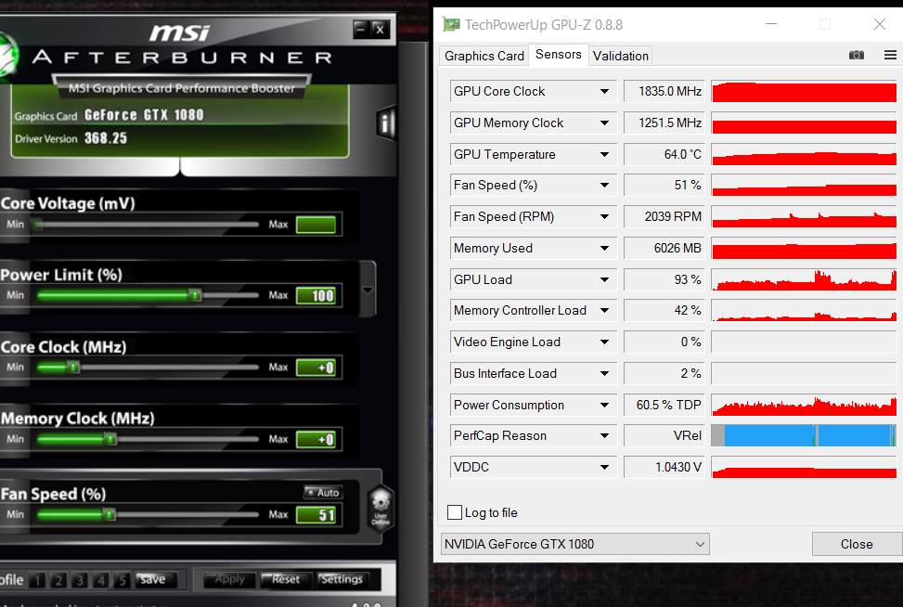
Task: Select profile slot 1
Action: click(37, 580)
